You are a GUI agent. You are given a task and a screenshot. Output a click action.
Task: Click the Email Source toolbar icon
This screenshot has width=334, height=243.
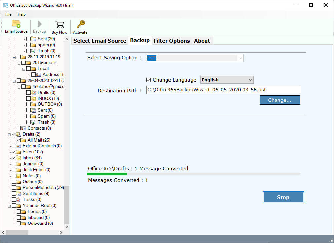pos(16,24)
